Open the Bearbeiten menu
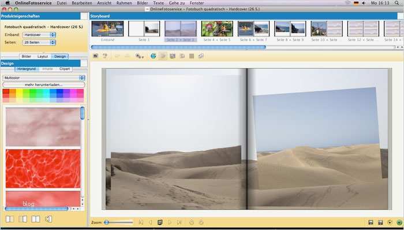The height and width of the screenshot is (230, 404). click(x=82, y=3)
